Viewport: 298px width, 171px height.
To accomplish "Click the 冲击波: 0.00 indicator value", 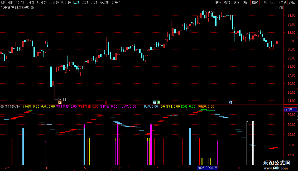I will 205,107.
